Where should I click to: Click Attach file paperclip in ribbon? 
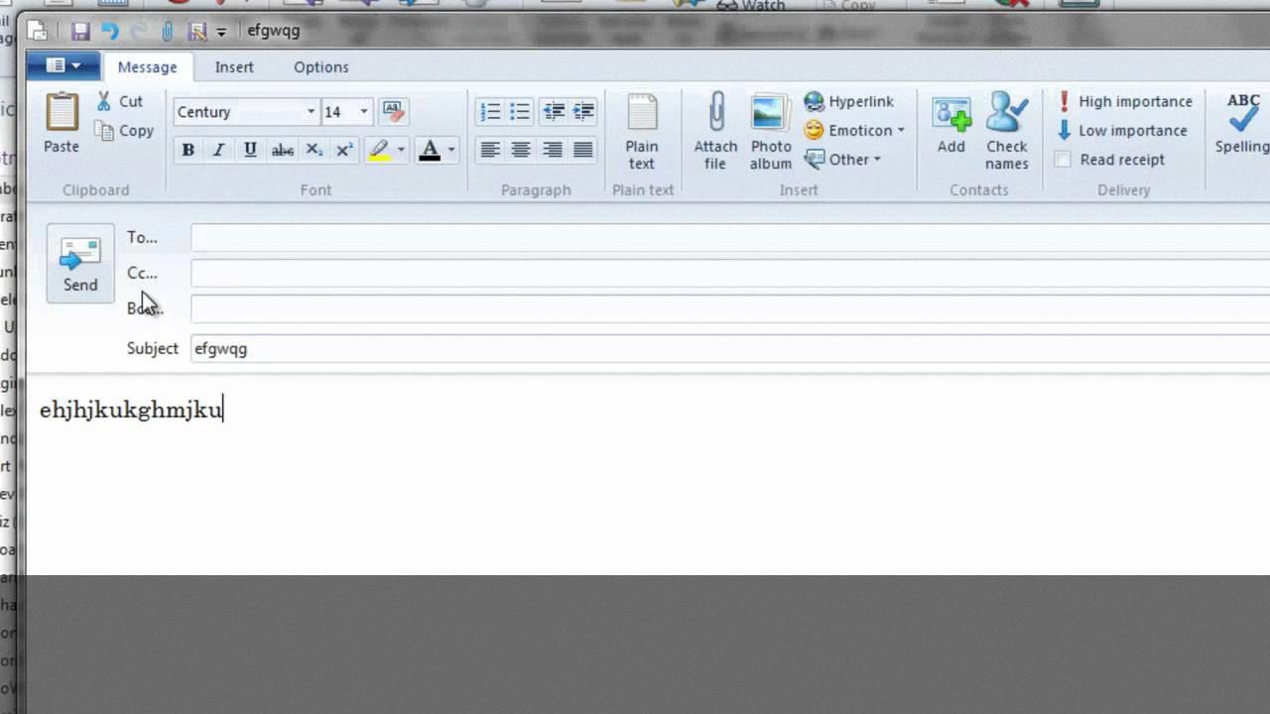pos(715,131)
